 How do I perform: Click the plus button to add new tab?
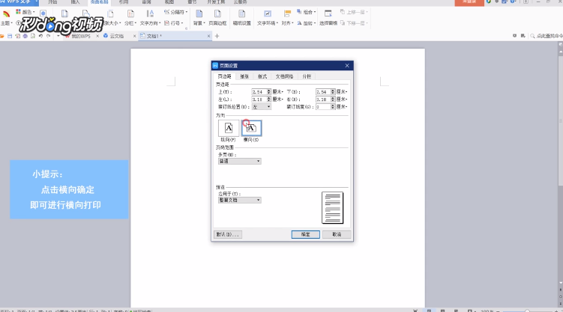coord(217,36)
